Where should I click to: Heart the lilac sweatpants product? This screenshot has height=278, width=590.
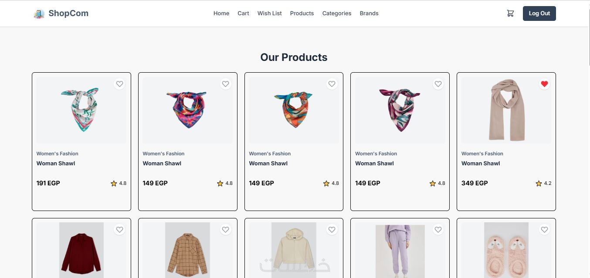click(x=438, y=230)
